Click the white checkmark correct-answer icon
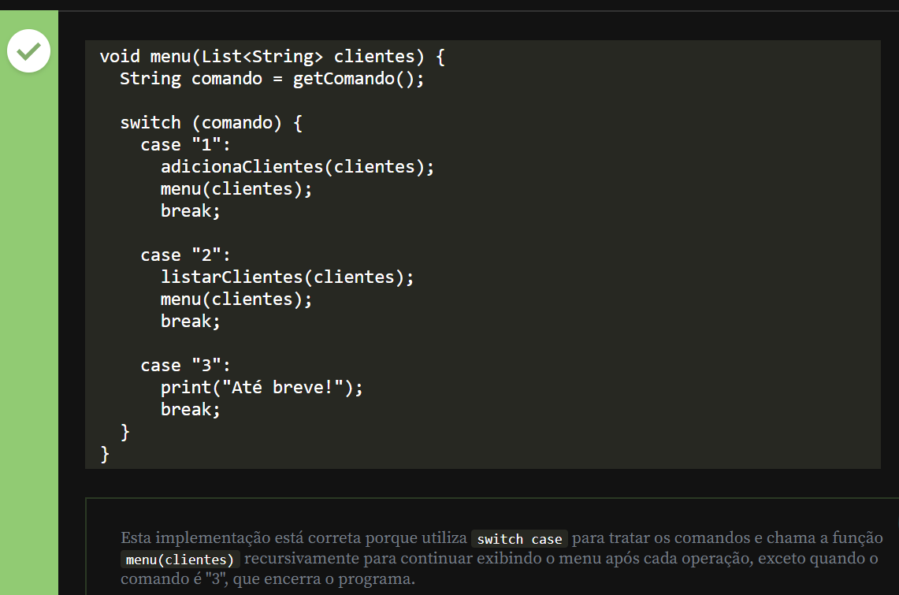899x595 pixels. 28,51
